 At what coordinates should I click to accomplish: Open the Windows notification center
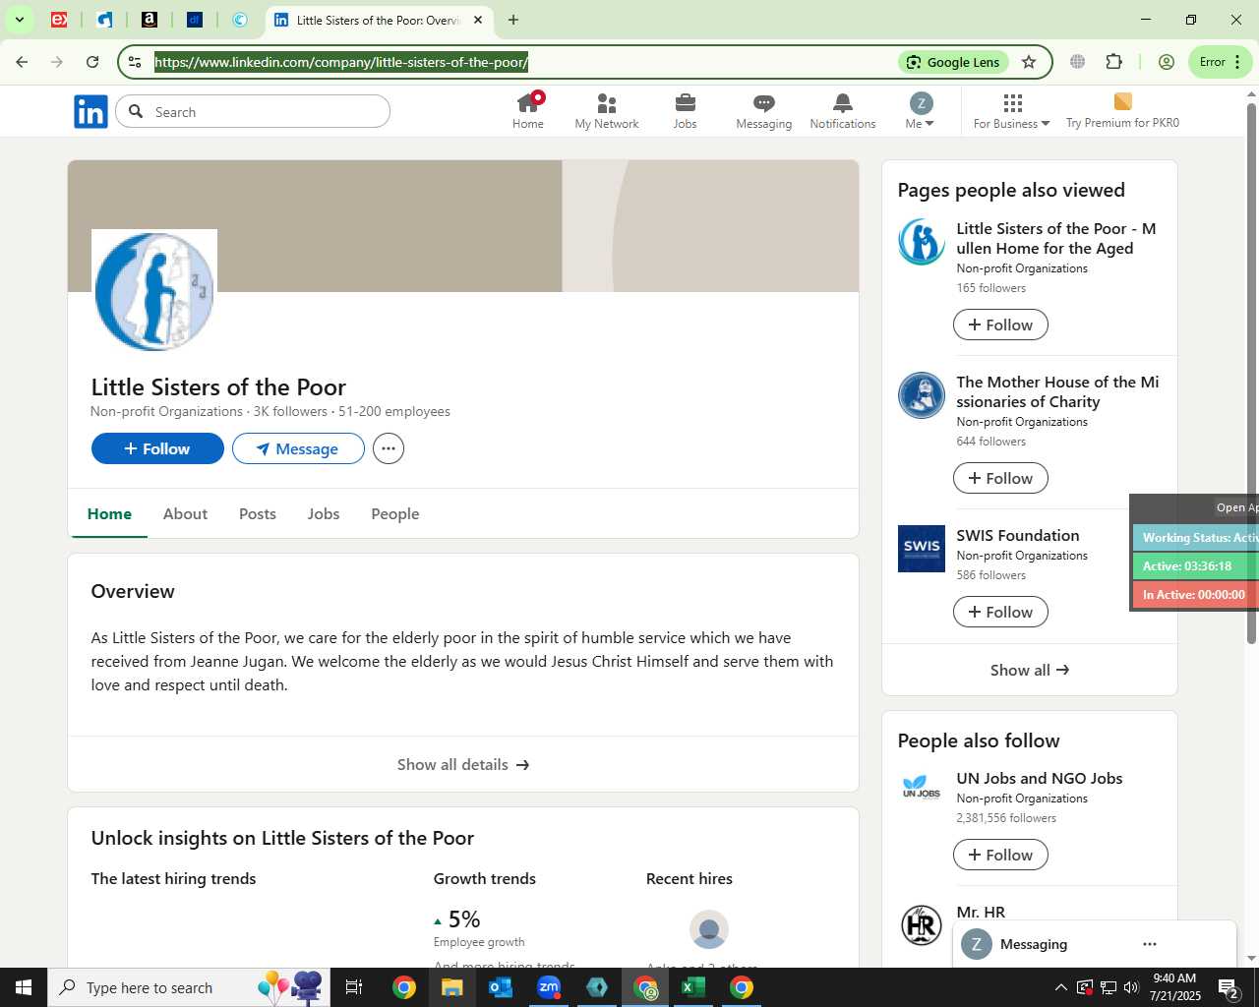point(1228,987)
